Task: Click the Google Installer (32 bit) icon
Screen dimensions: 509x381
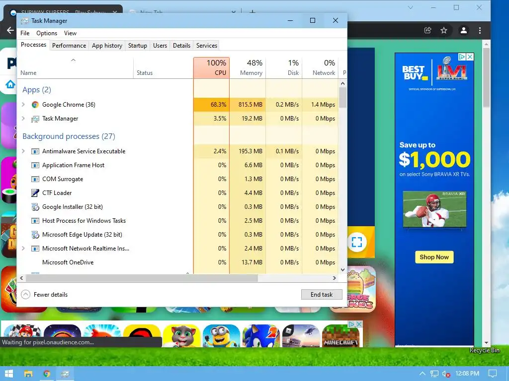Action: [35, 207]
